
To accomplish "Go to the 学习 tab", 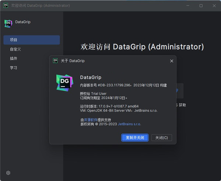I will (x=14, y=68).
